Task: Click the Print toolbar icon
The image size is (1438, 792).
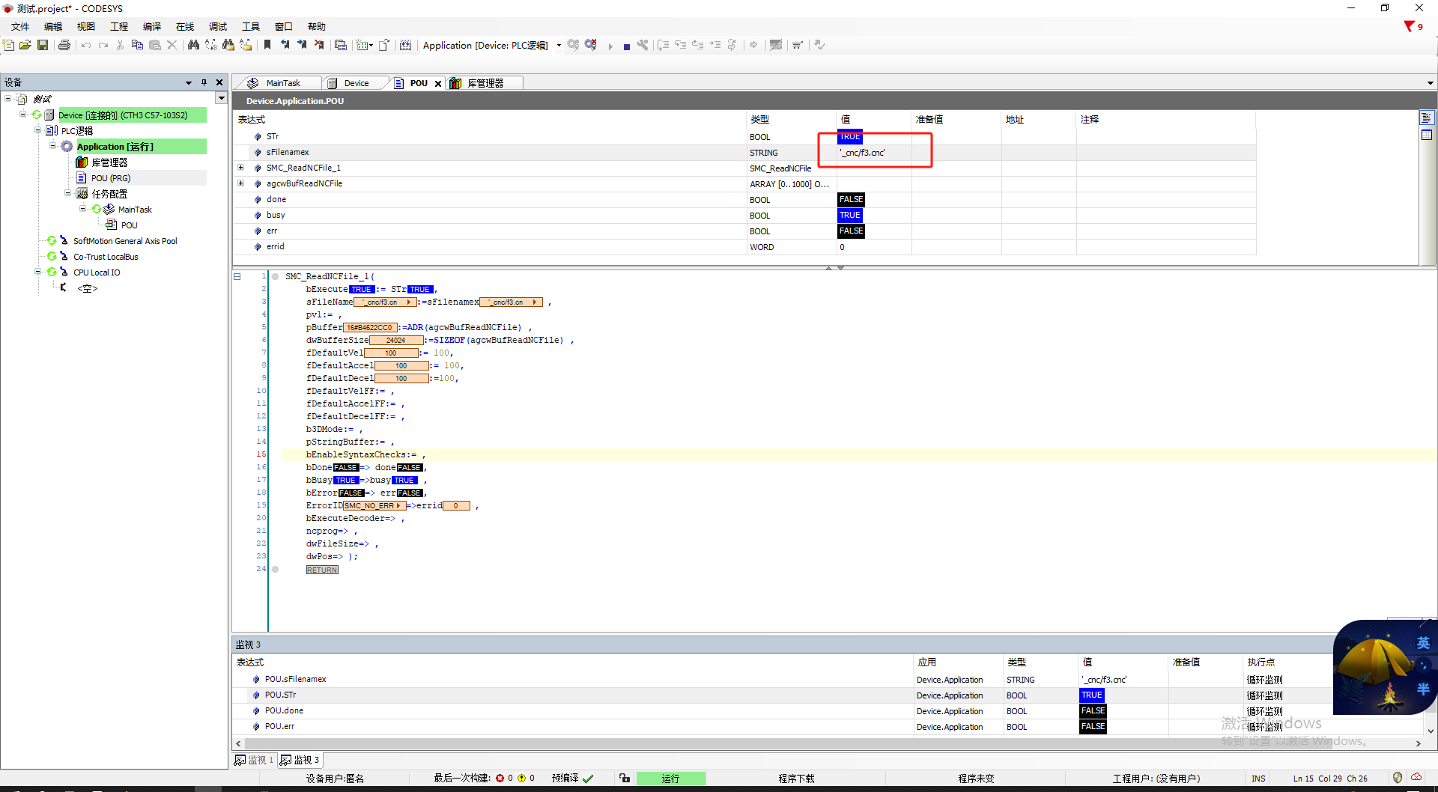Action: (64, 45)
